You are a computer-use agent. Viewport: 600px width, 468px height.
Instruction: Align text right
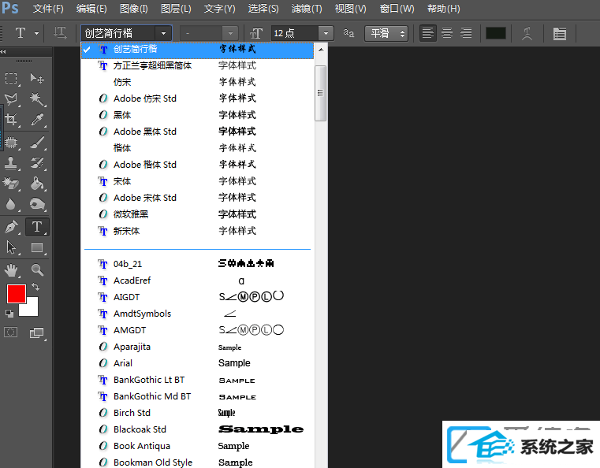[x=466, y=33]
